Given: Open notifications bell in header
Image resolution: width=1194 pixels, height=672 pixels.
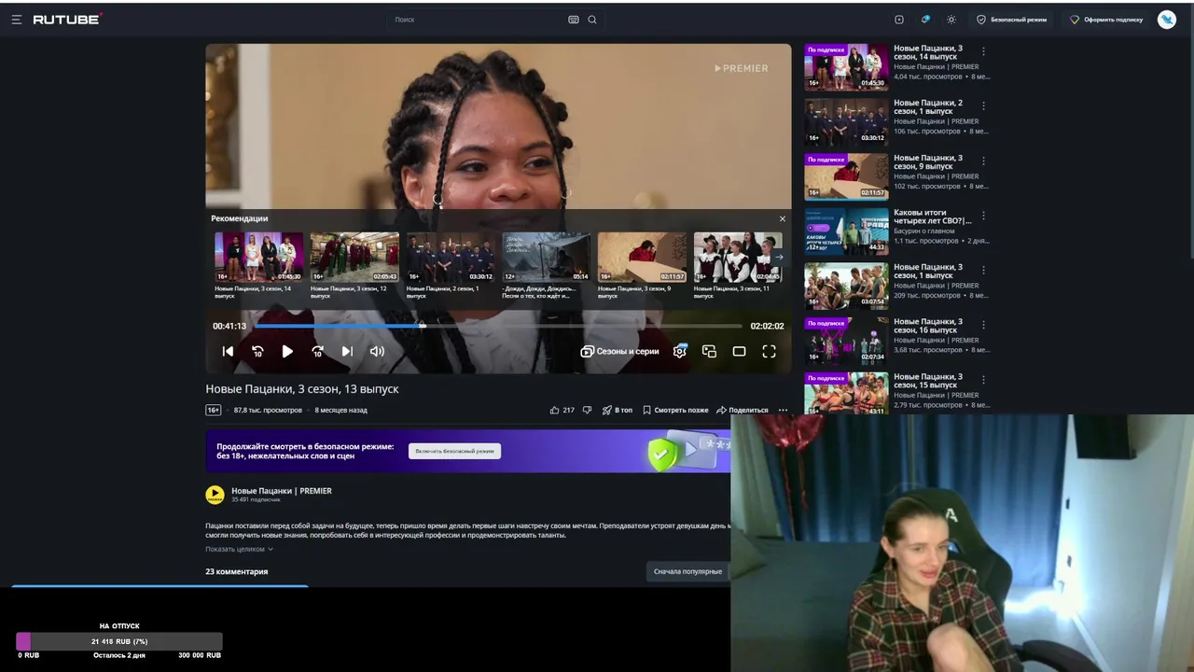Looking at the screenshot, I should [925, 20].
